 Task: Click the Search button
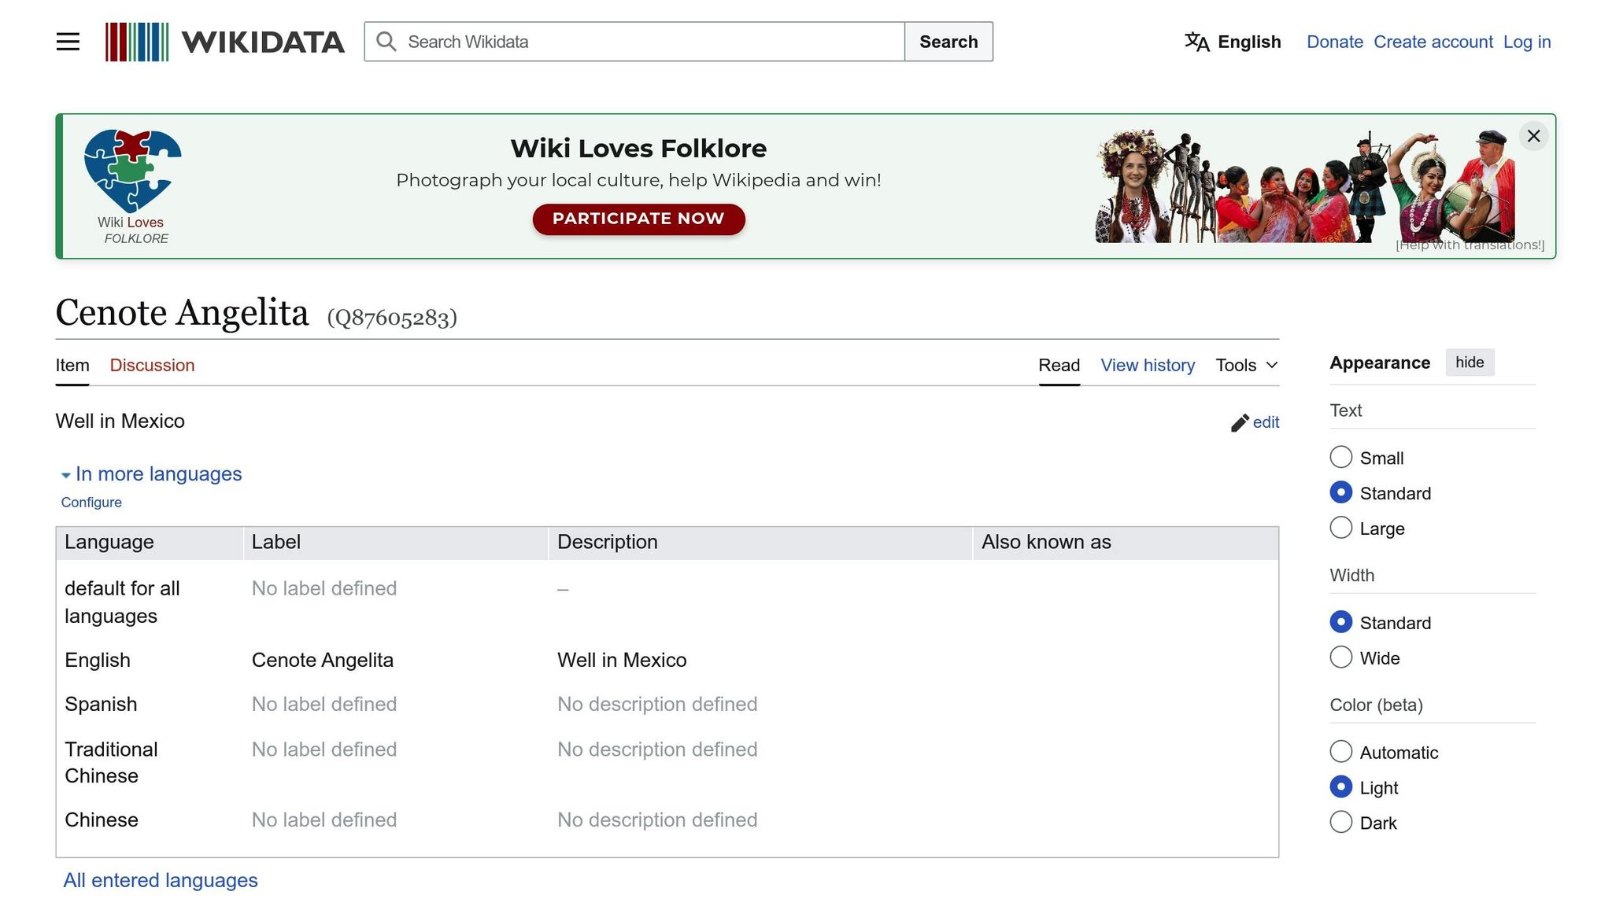click(x=948, y=42)
